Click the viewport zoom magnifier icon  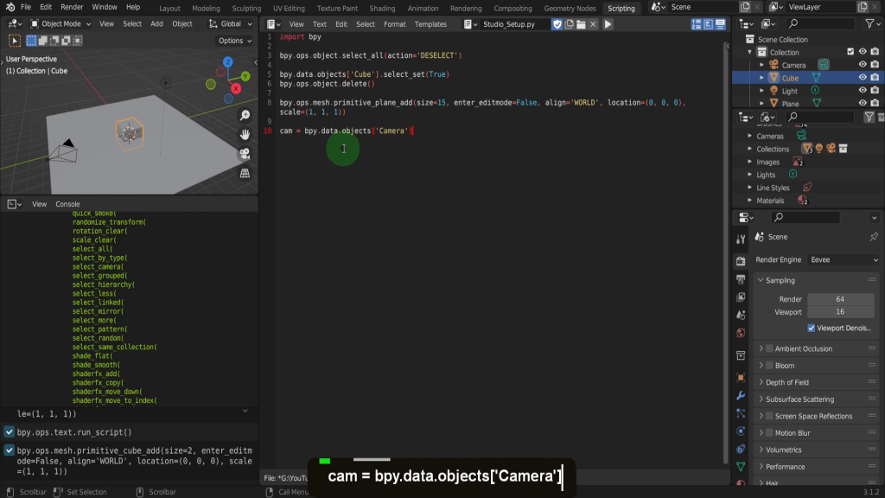pyautogui.click(x=245, y=115)
